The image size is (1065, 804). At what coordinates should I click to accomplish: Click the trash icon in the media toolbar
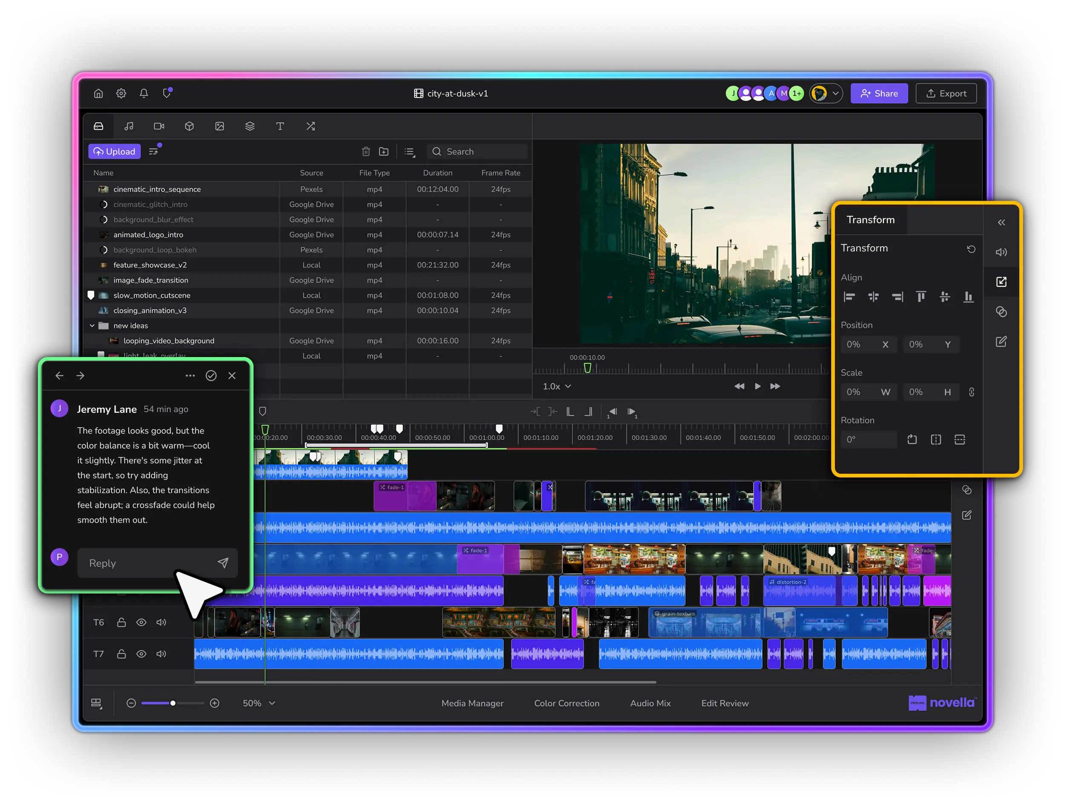[x=366, y=152]
